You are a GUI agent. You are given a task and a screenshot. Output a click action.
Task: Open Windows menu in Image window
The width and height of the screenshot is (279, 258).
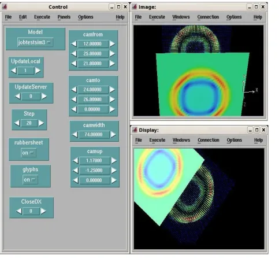[181, 17]
